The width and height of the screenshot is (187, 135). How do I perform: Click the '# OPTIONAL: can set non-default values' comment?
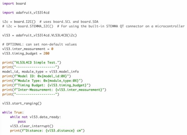[39, 44]
